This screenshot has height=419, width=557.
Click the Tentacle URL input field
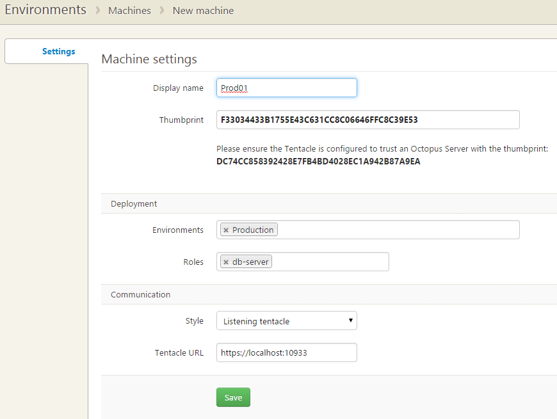[286, 352]
